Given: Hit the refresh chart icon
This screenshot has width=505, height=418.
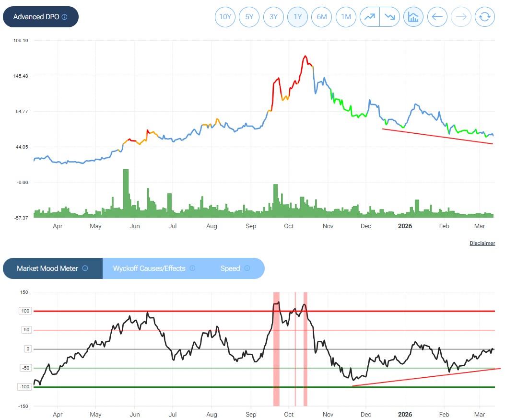Looking at the screenshot, I should click(484, 17).
